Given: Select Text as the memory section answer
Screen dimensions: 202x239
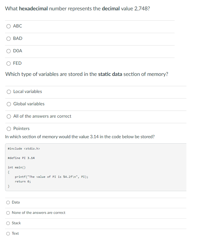Looking at the screenshot, I should [9, 233].
